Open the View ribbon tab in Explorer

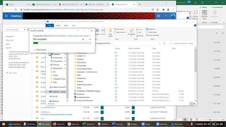tap(74, 25)
